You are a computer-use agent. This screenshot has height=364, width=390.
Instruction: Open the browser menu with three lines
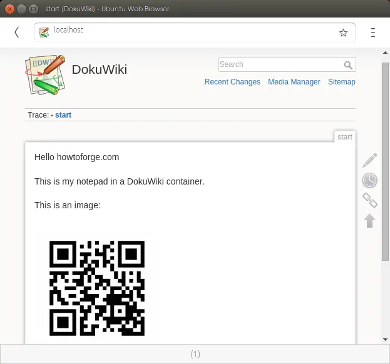point(372,33)
